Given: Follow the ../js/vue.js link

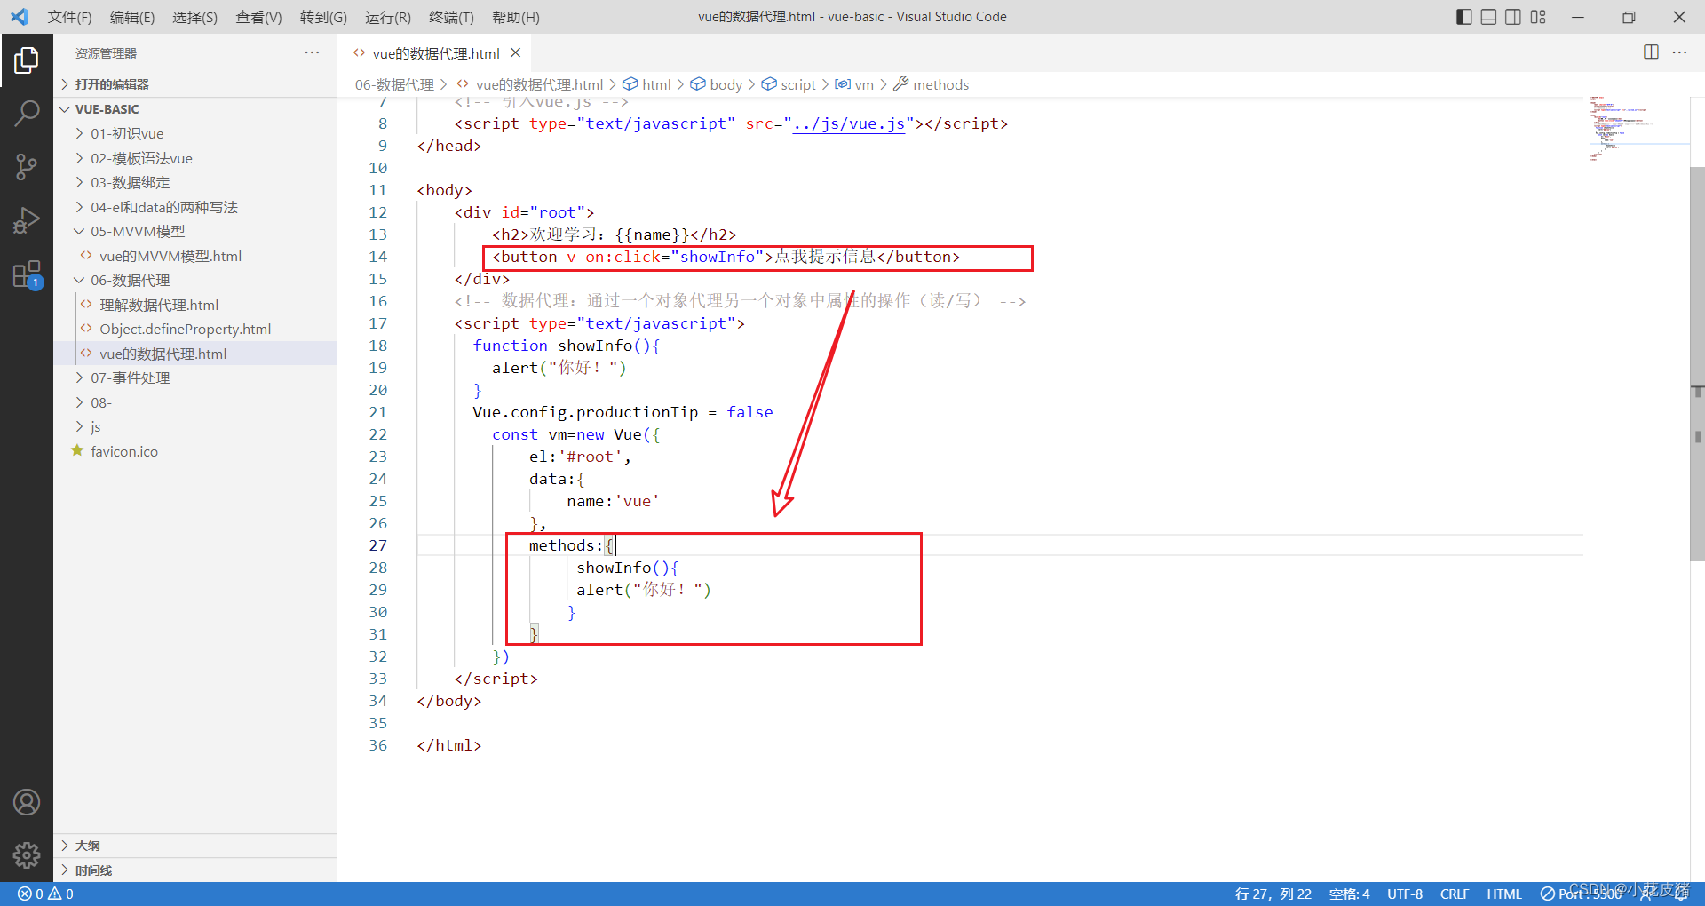Looking at the screenshot, I should 849,123.
